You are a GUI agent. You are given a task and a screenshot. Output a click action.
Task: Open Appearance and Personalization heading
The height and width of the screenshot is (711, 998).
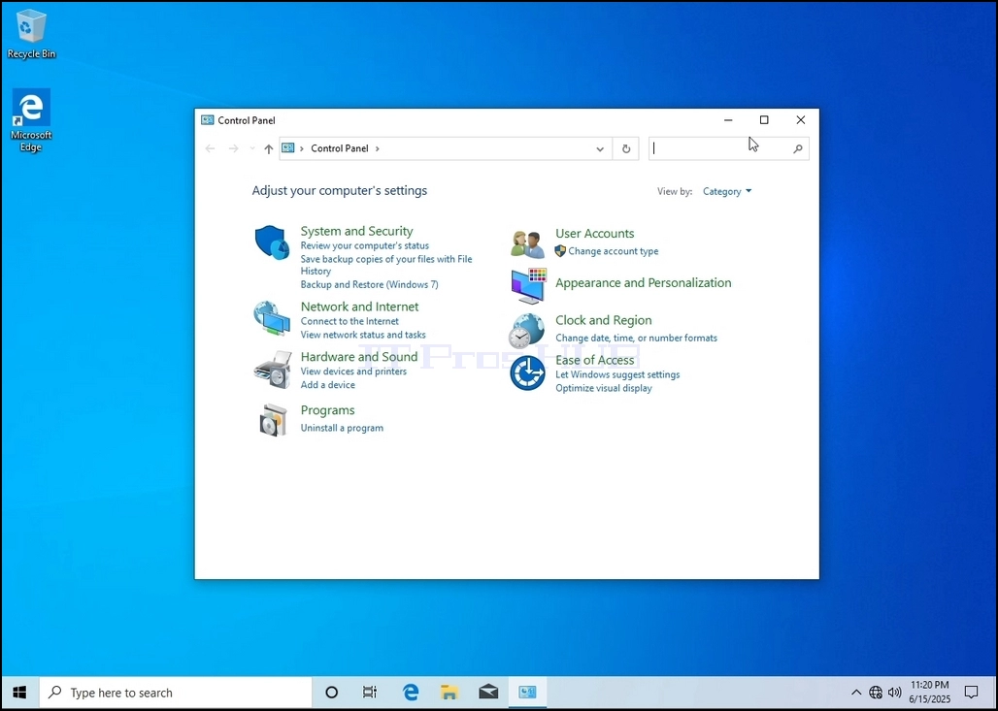643,283
